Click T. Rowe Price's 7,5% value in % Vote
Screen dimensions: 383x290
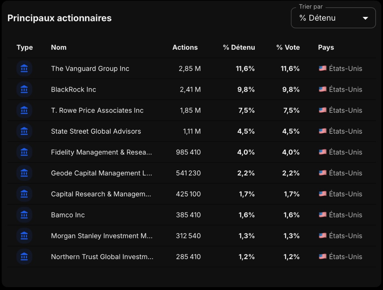tap(291, 110)
